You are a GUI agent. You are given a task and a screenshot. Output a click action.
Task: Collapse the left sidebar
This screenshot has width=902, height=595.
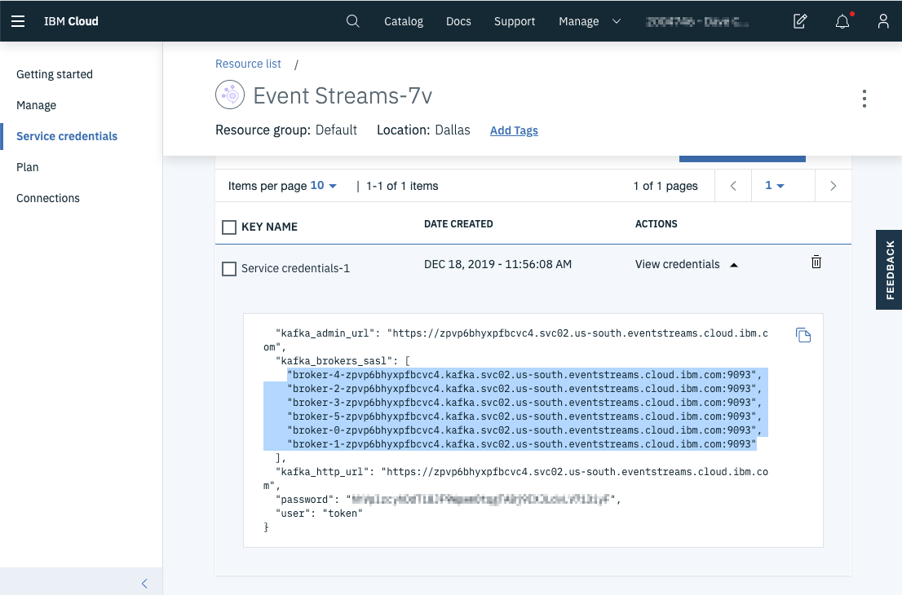point(144,584)
